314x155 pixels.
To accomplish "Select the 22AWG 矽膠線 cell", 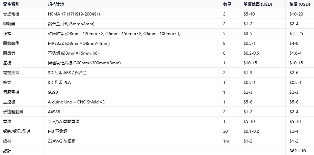I will point(62,141).
